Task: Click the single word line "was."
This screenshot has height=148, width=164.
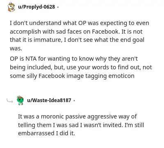Action: pyautogui.click(x=16, y=48)
